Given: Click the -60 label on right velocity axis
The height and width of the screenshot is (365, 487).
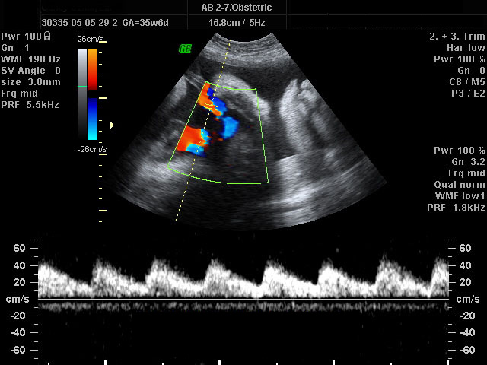Looking at the screenshot, I should (x=467, y=350).
